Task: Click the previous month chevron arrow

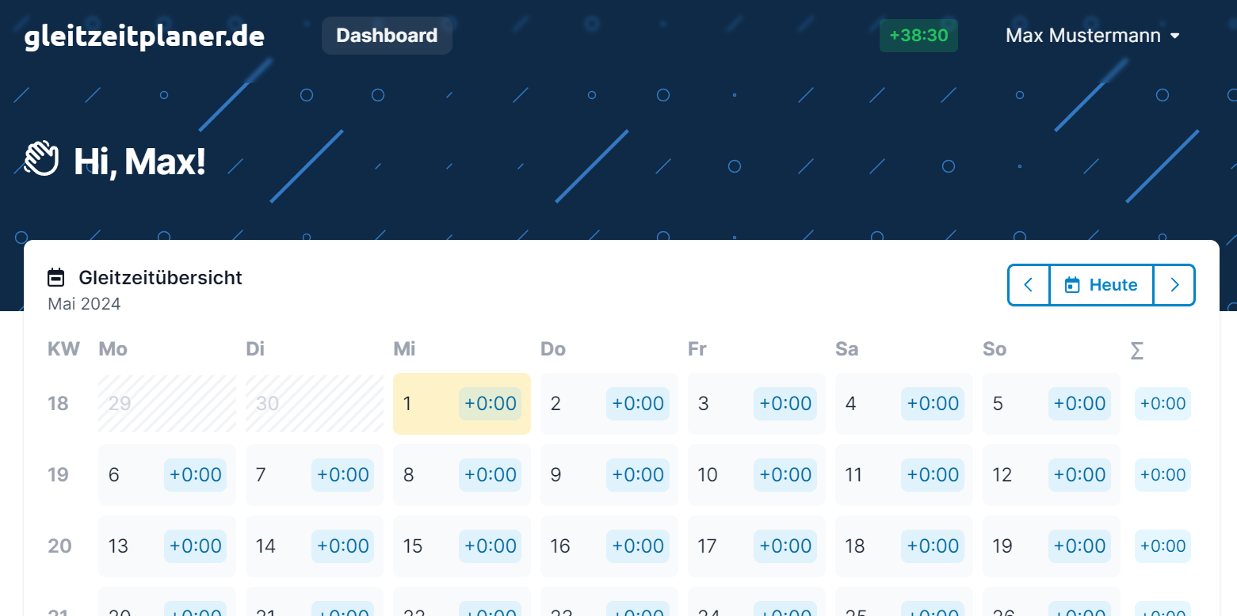Action: pos(1029,285)
